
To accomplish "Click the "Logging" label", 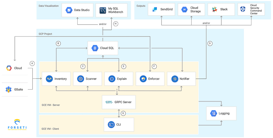I will tap(224, 113).
